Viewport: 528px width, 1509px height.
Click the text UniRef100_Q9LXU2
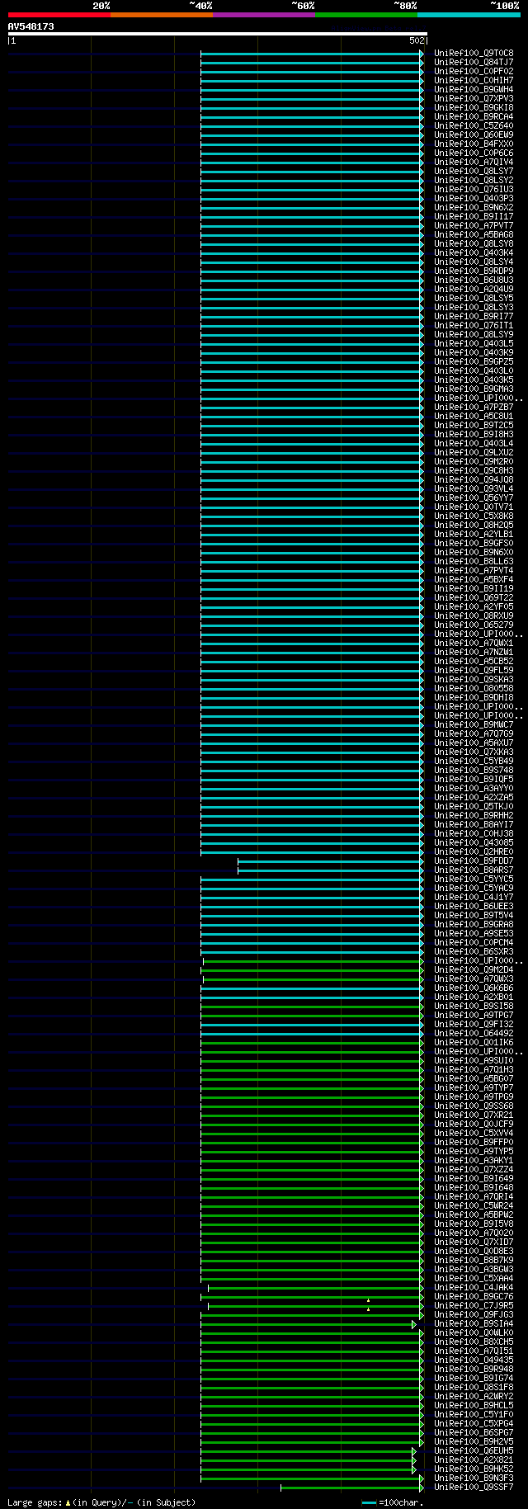pyautogui.click(x=474, y=453)
